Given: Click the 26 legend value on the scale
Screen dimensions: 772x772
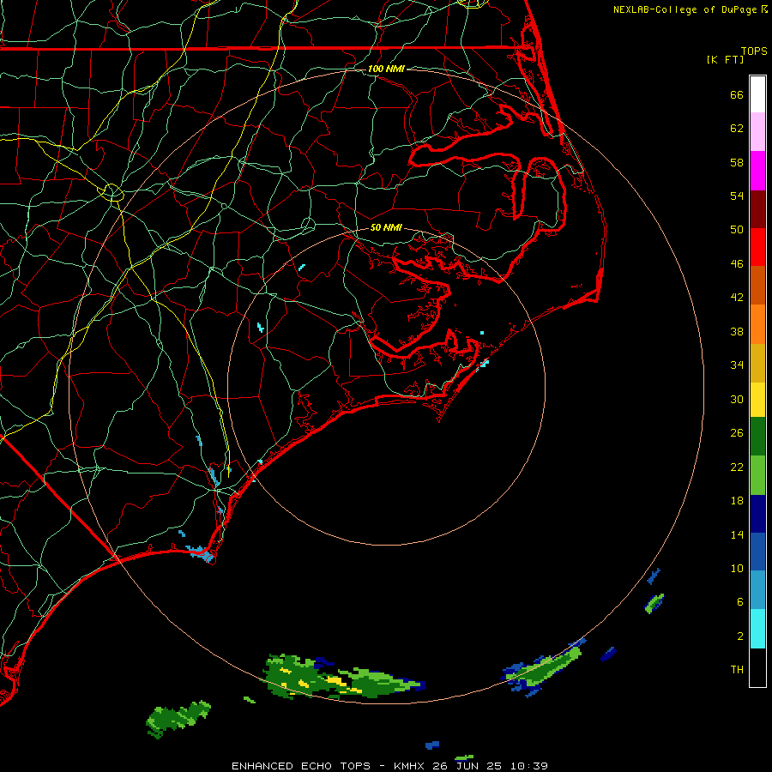Looking at the screenshot, I should [x=737, y=433].
